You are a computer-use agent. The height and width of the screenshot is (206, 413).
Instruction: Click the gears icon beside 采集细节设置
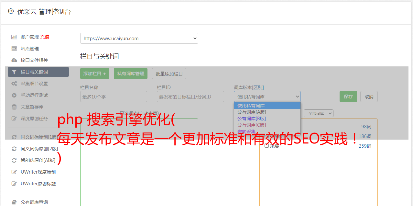[x=14, y=84]
